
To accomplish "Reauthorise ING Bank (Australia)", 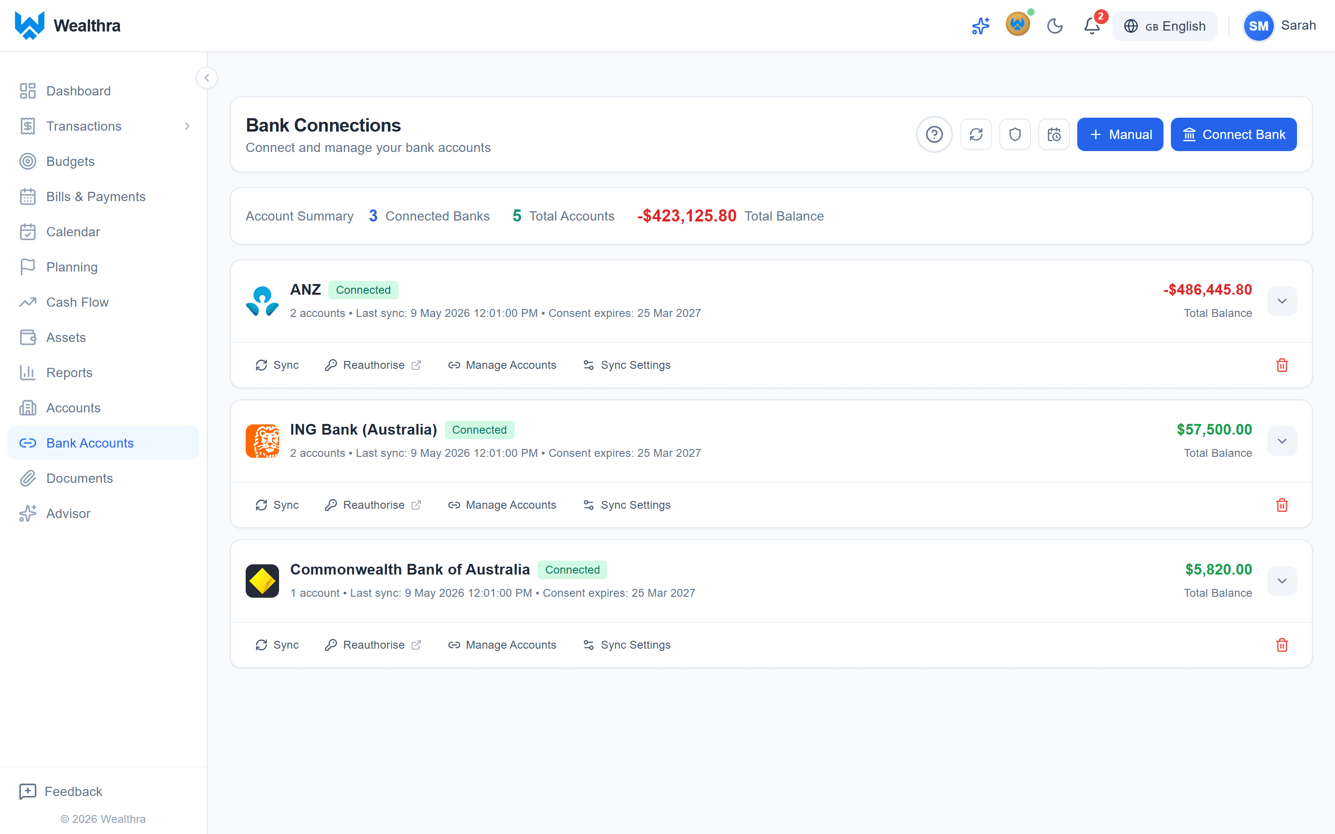I will click(374, 505).
